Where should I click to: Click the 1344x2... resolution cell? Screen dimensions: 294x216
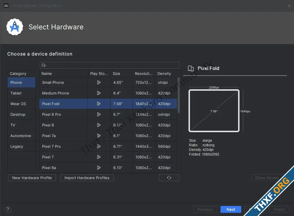[x=144, y=114]
